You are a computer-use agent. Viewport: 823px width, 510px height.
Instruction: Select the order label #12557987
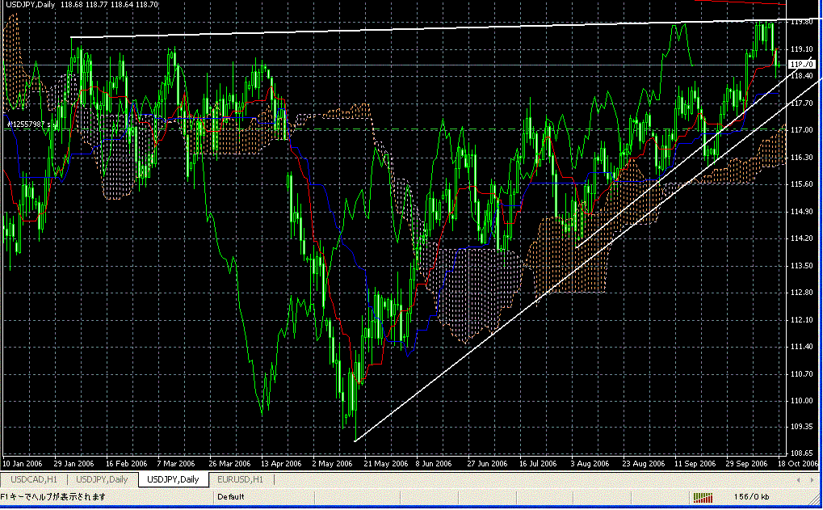tap(32, 124)
